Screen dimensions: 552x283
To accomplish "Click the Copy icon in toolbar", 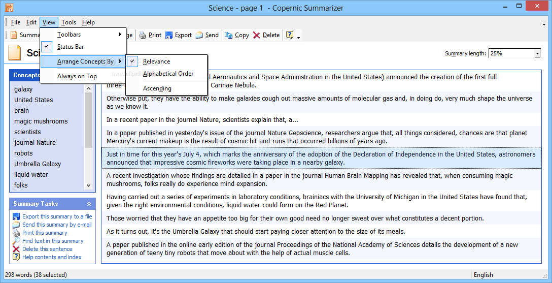I will click(229, 35).
